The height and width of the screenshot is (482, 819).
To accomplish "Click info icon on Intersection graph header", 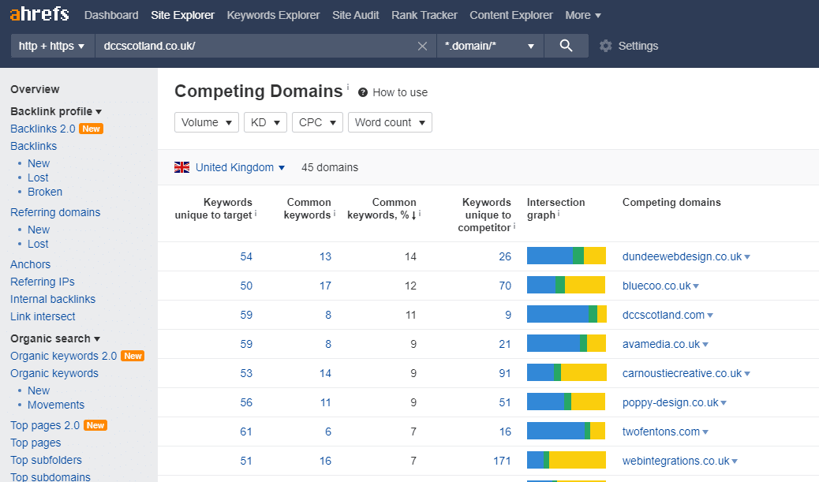I will pyautogui.click(x=559, y=213).
